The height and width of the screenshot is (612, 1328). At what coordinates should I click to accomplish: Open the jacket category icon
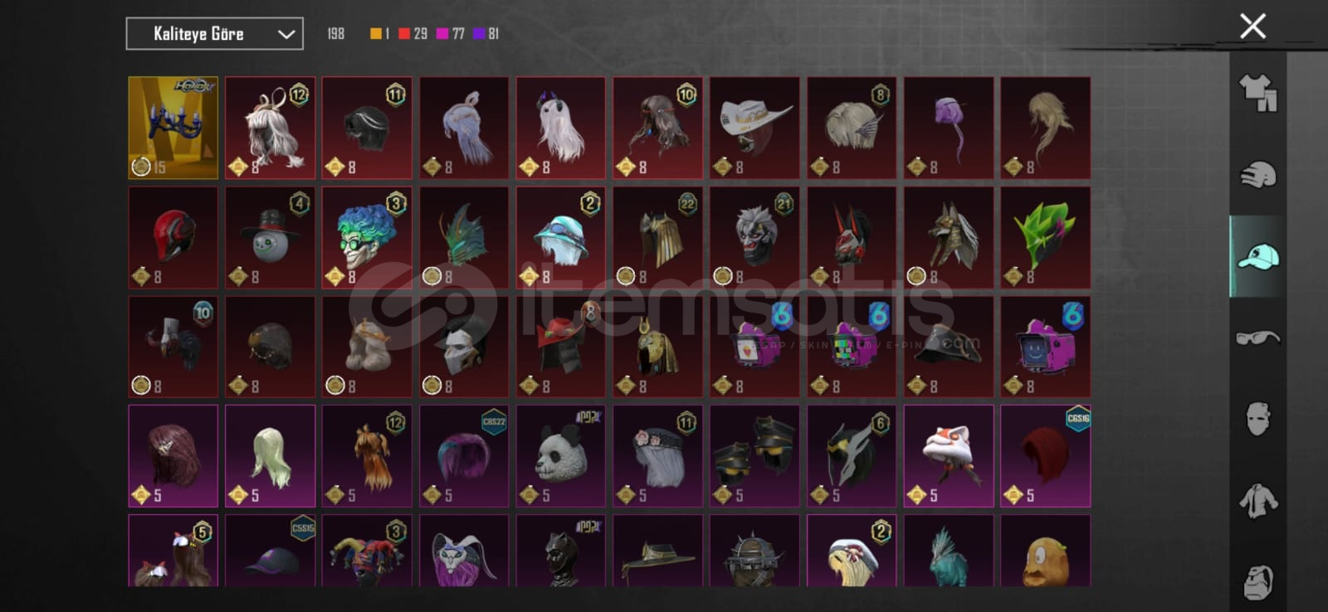tap(1258, 500)
